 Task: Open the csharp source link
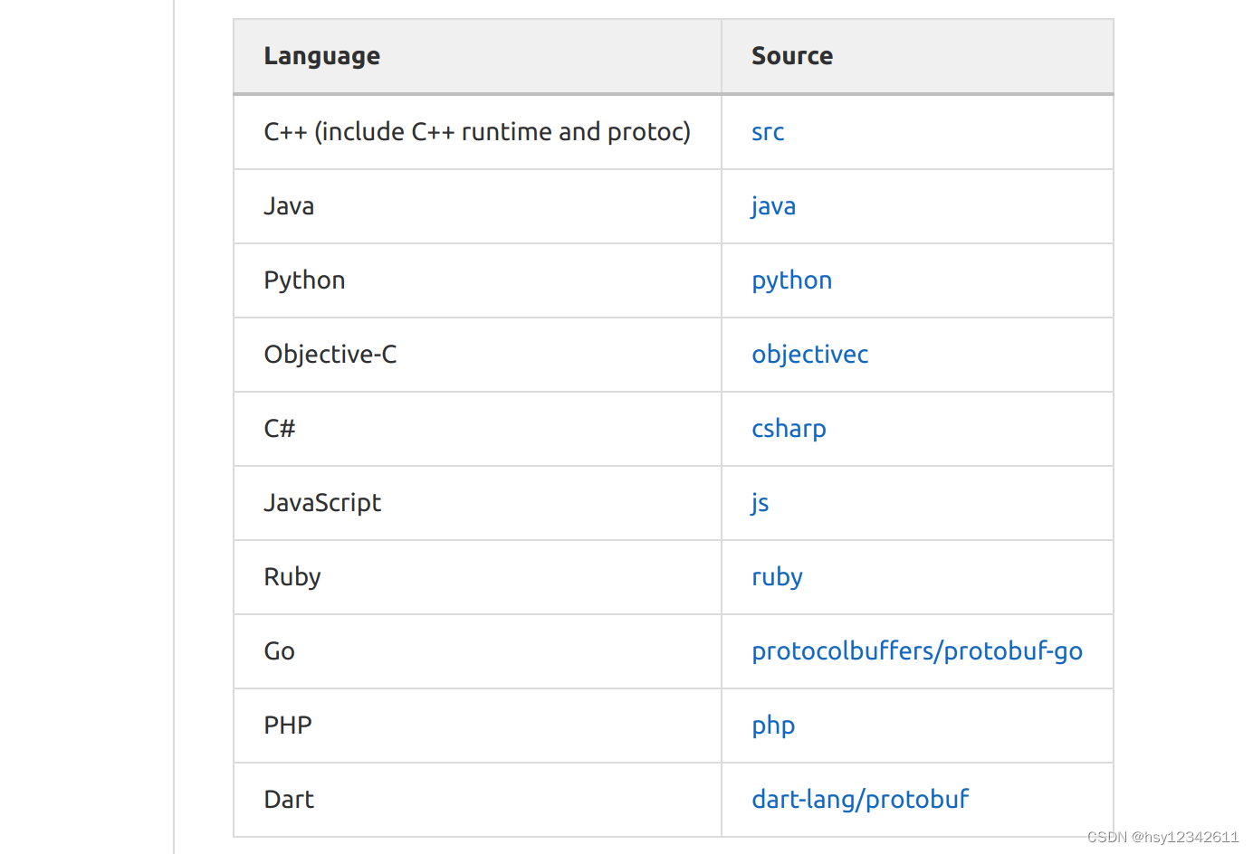pyautogui.click(x=789, y=429)
